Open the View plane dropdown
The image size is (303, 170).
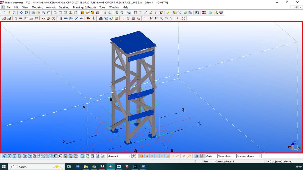point(227,156)
